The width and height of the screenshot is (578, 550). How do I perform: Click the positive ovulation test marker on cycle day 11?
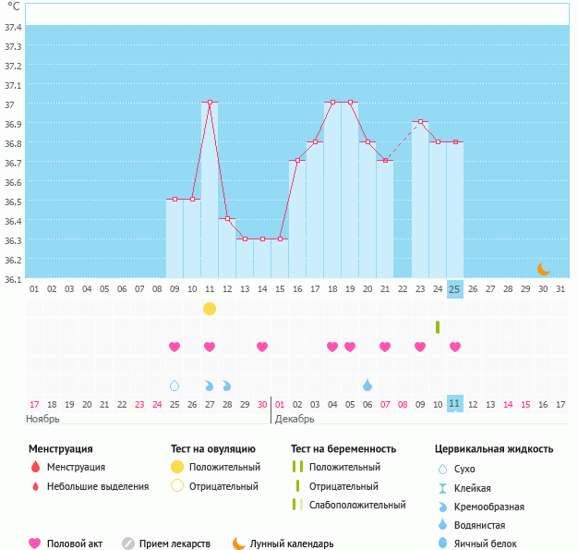pos(210,308)
